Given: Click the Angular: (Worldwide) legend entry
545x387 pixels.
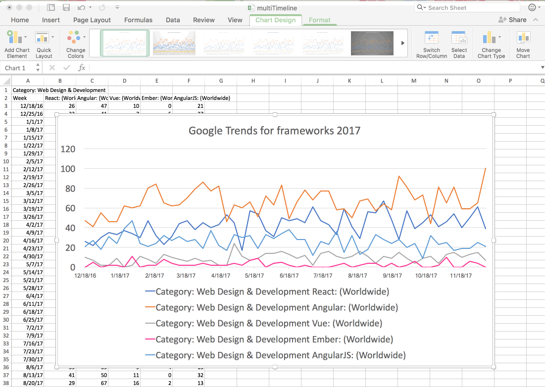Looking at the screenshot, I should pos(271,307).
